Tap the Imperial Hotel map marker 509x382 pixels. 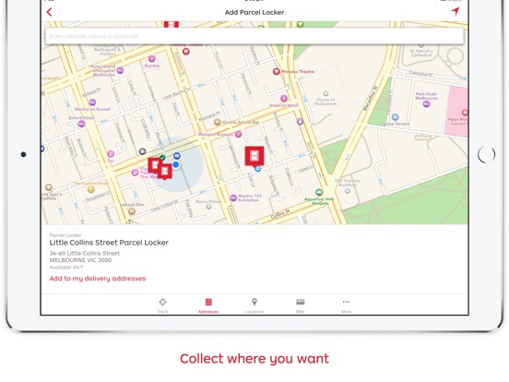(x=284, y=98)
